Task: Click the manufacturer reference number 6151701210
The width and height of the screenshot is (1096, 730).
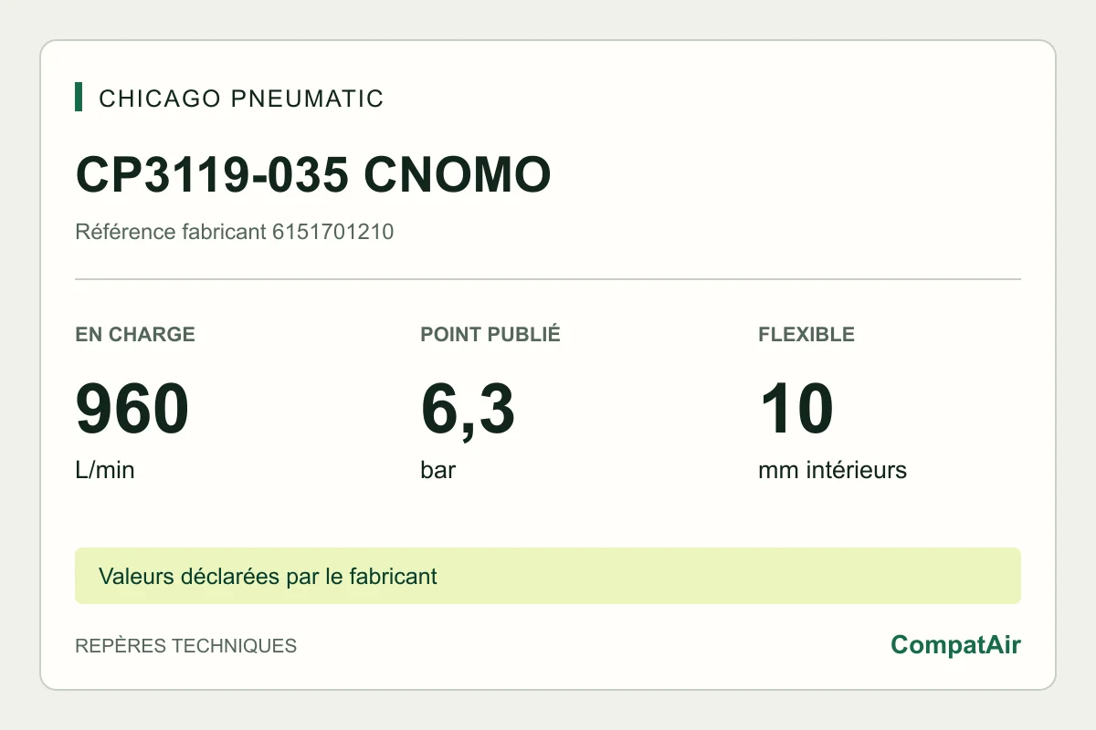Action: pos(332,232)
